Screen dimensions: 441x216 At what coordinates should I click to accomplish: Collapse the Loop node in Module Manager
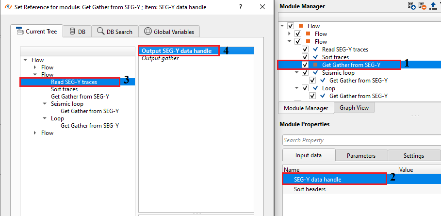pyautogui.click(x=297, y=88)
